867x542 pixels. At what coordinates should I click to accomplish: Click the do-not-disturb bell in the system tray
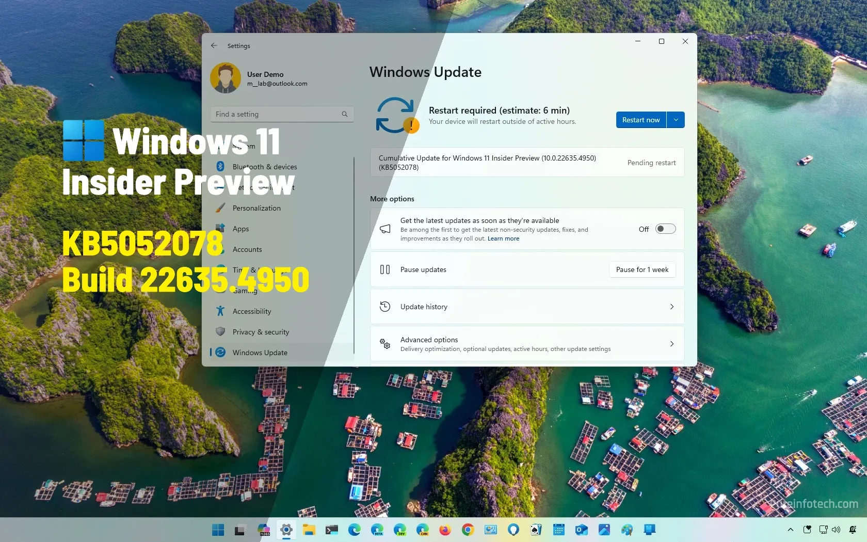(x=853, y=530)
